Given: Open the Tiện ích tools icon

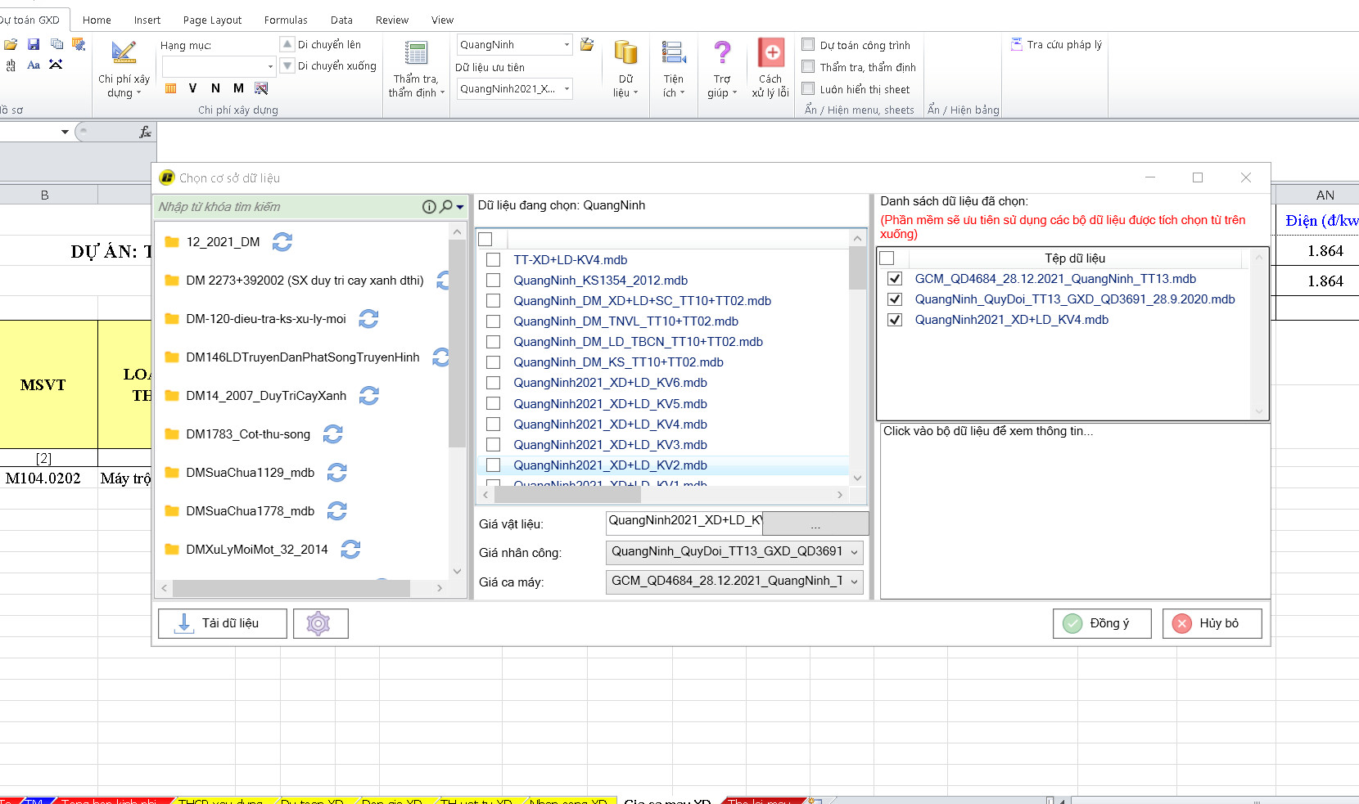Looking at the screenshot, I should click(673, 54).
